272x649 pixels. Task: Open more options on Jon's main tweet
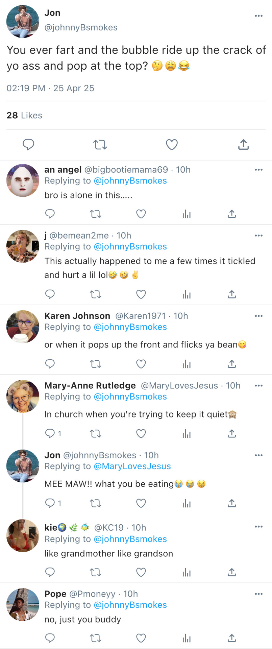[258, 16]
